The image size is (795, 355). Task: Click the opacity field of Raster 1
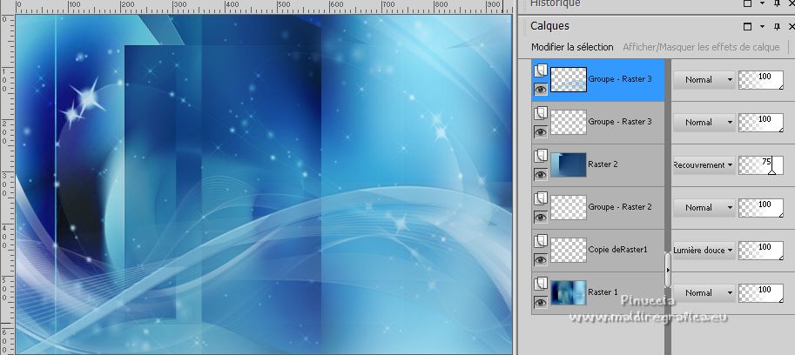tap(760, 292)
